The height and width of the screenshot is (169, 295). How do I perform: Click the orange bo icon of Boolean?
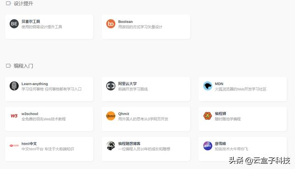tap(111, 24)
